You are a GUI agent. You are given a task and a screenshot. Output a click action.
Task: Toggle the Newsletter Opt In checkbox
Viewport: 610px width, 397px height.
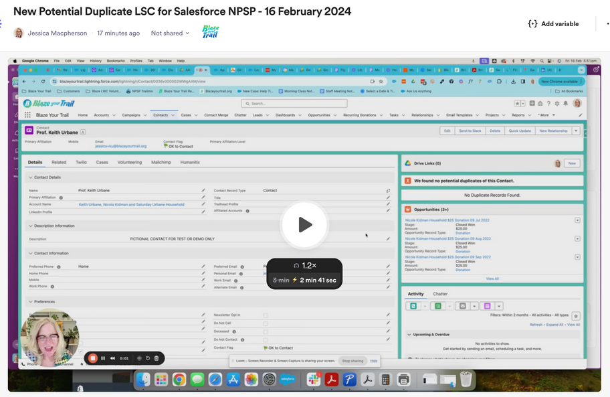click(x=266, y=315)
